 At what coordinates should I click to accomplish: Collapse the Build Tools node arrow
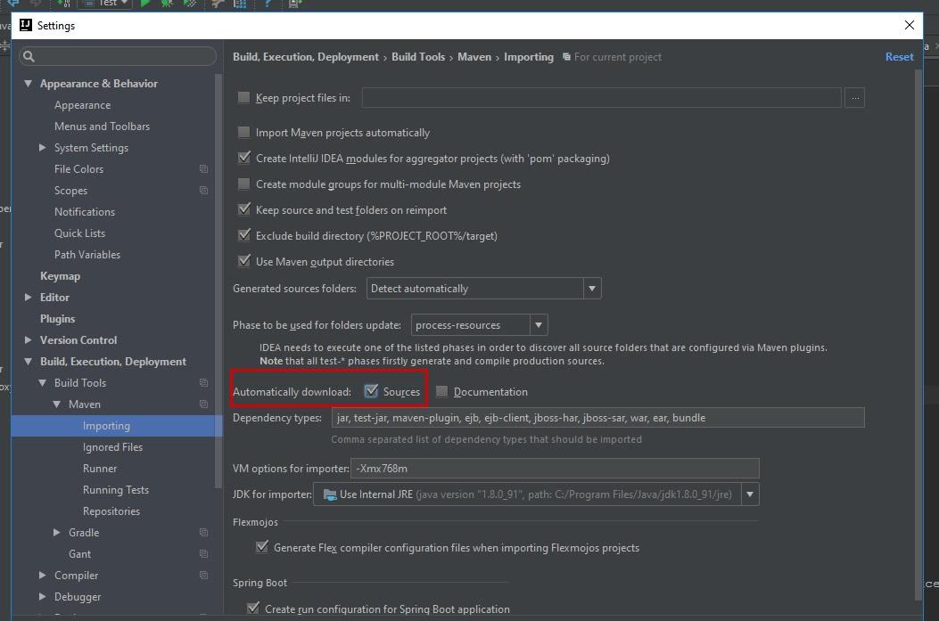click(x=43, y=383)
